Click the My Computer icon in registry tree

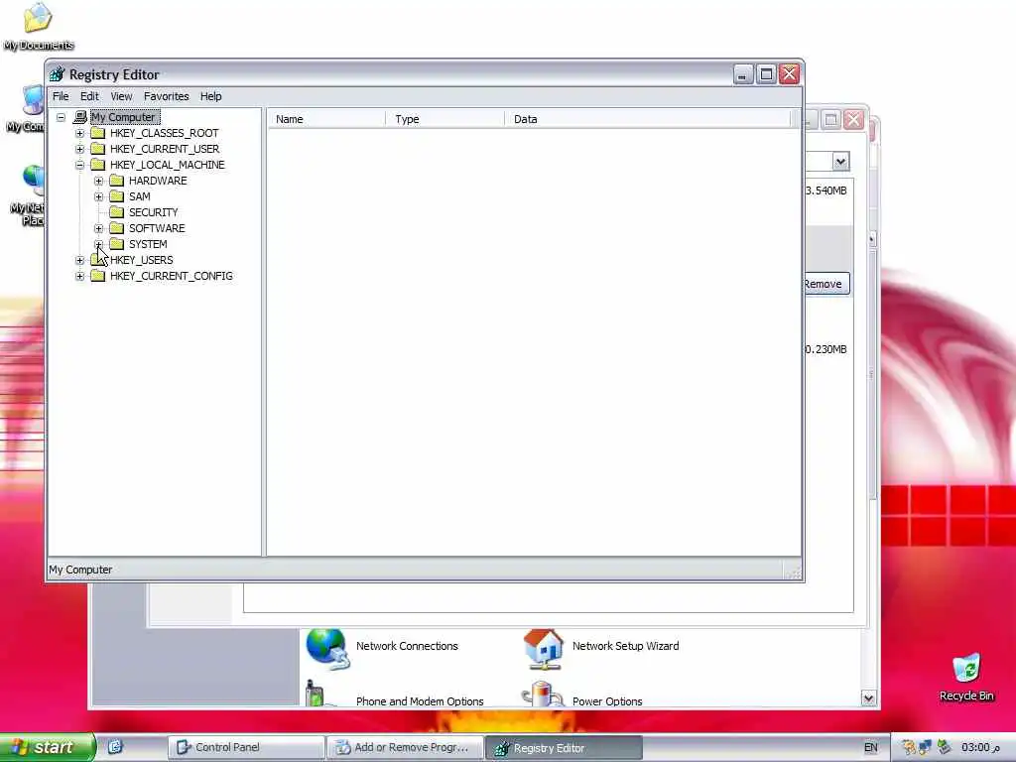point(80,117)
